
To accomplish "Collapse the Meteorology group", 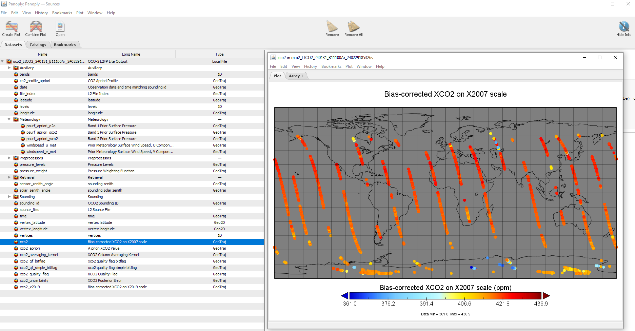I will tap(9, 119).
